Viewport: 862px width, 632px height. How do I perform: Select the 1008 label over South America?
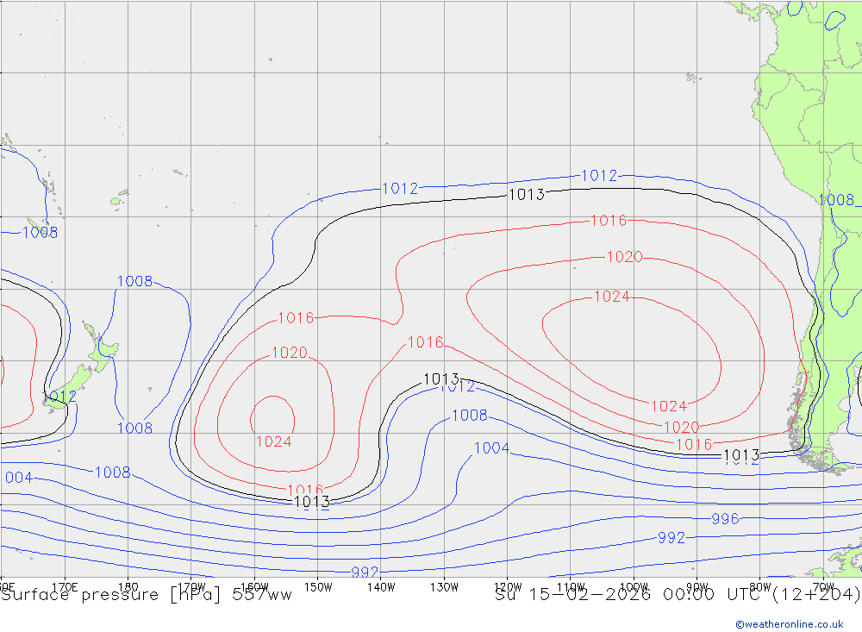pos(836,200)
